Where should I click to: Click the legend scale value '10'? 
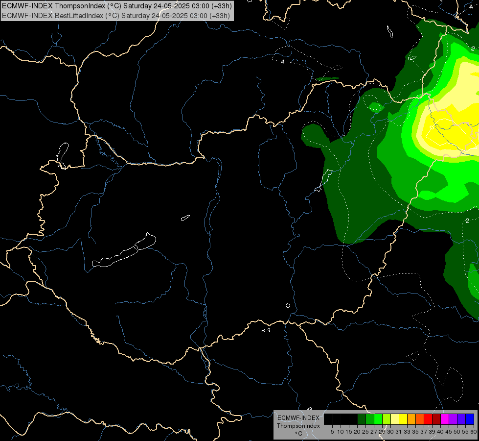341,432
